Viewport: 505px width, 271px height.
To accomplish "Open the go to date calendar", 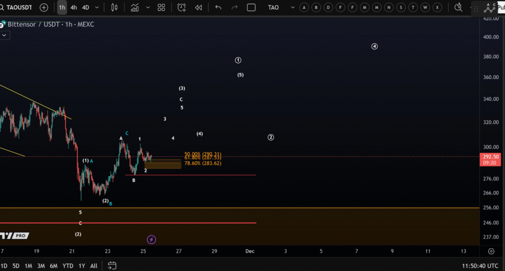I will tap(111, 266).
